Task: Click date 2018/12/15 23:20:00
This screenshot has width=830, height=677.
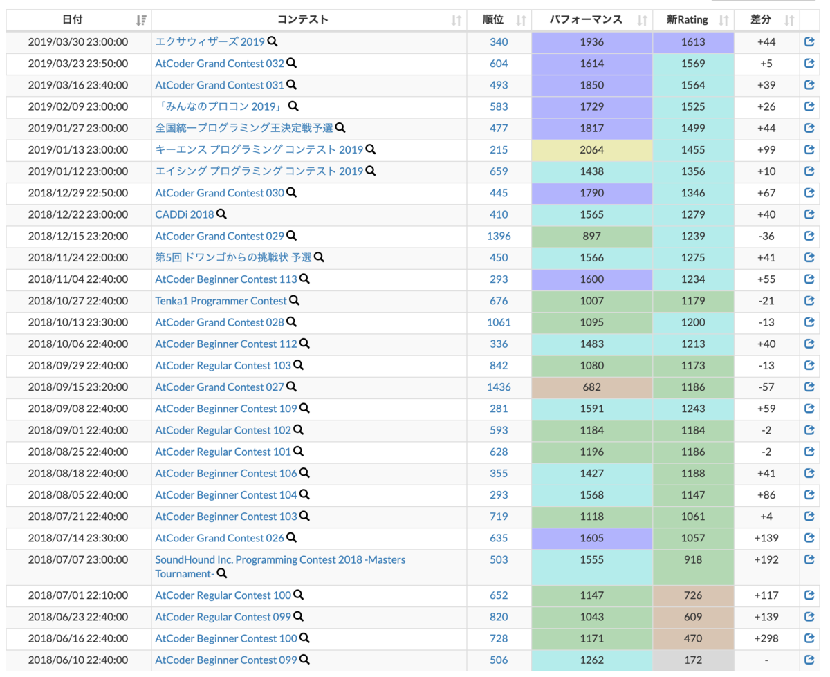Action: pos(78,236)
